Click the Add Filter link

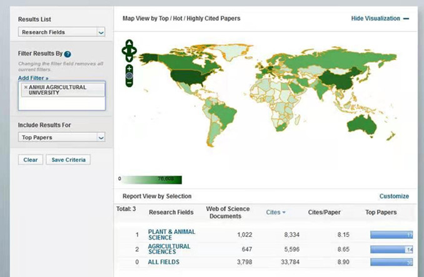33,77
